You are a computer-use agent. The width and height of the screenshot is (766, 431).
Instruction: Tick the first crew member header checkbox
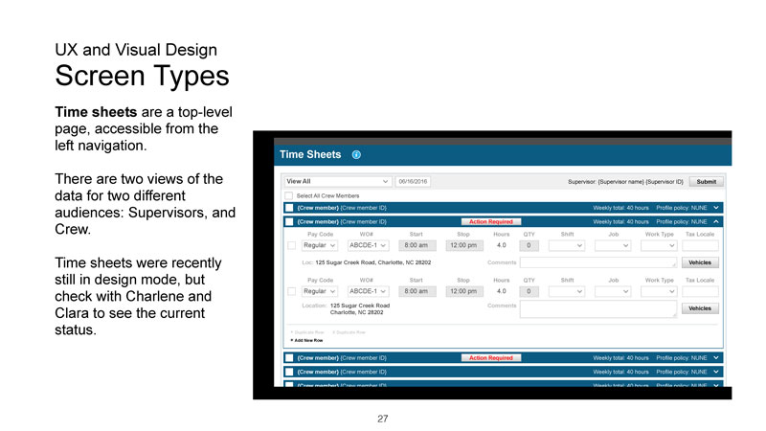click(289, 208)
